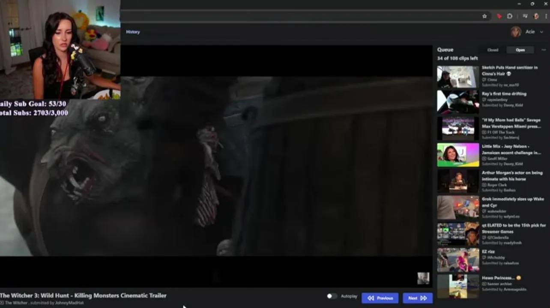
Task: Go to the Previous clip
Action: click(x=380, y=298)
